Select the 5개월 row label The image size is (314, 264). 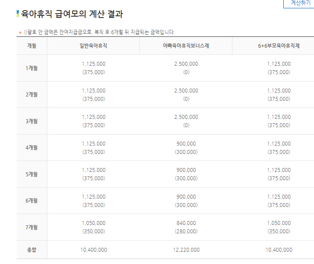click(x=32, y=174)
